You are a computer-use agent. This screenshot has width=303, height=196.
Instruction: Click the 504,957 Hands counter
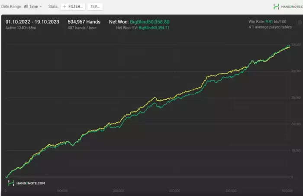point(84,22)
